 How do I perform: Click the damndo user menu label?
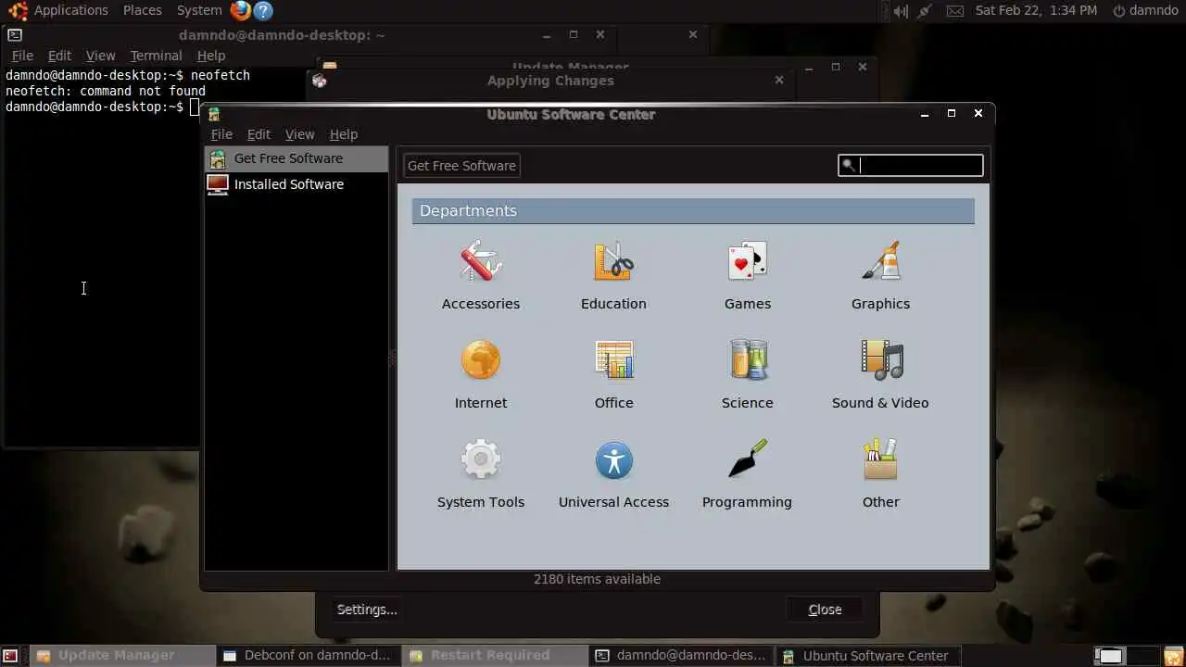coord(1154,11)
